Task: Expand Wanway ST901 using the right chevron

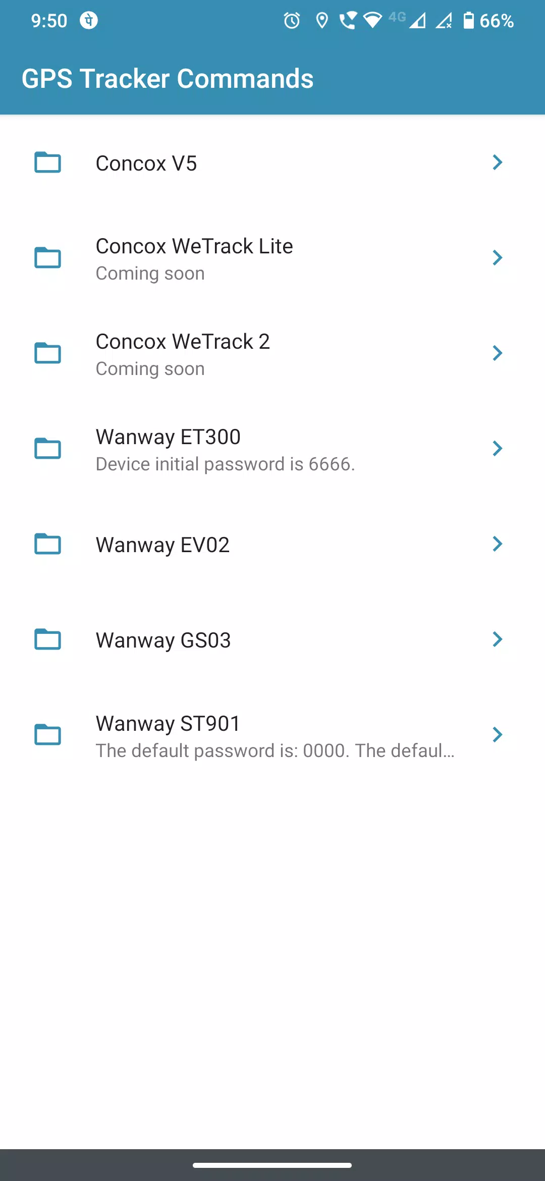Action: click(498, 735)
